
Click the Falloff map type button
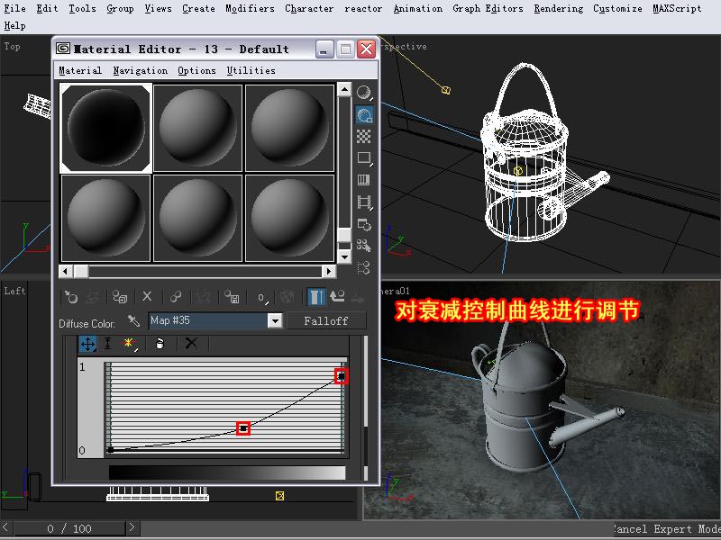click(x=326, y=320)
